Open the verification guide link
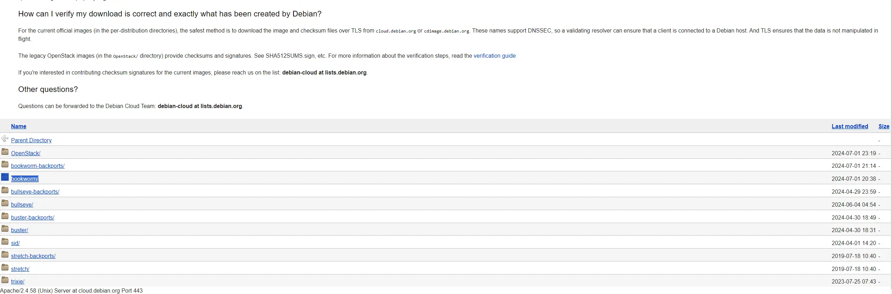The height and width of the screenshot is (294, 892). 495,56
